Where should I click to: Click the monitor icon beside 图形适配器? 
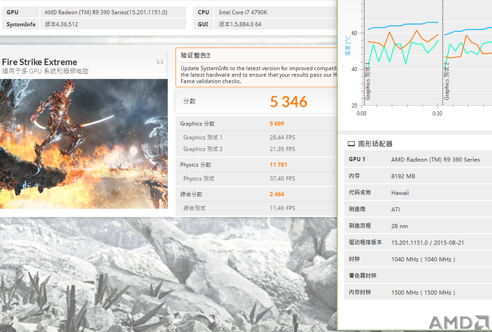351,144
